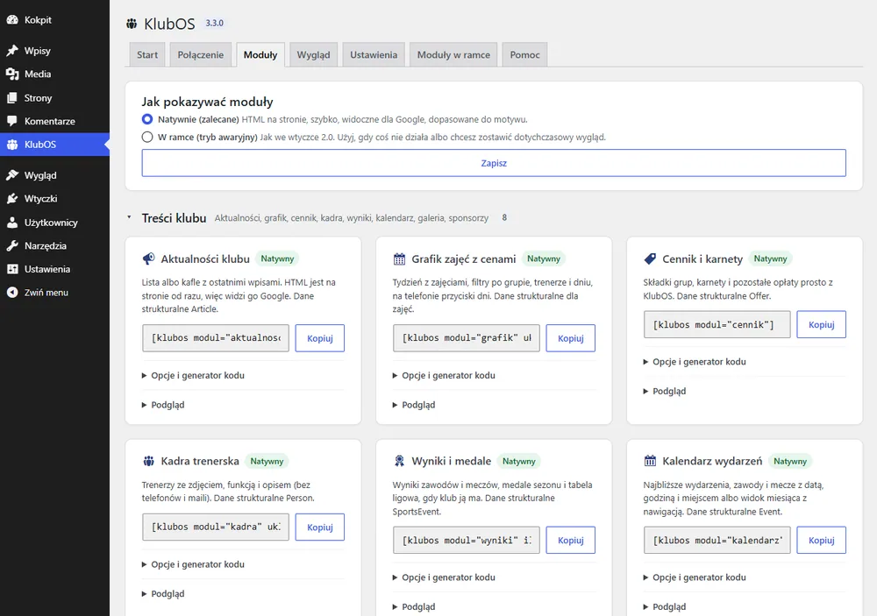The height and width of the screenshot is (616, 877).
Task: Expand Opcje i generator kodu for Cennik
Action: point(695,362)
